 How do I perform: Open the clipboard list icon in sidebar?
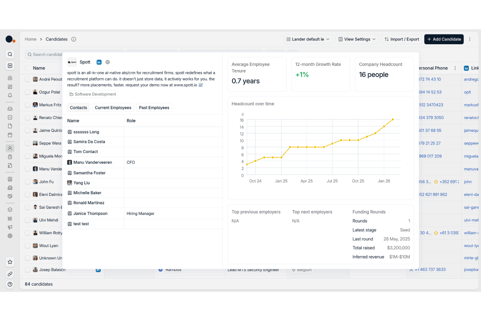[x=10, y=157]
